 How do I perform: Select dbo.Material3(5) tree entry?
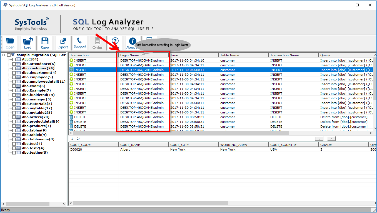(37, 104)
